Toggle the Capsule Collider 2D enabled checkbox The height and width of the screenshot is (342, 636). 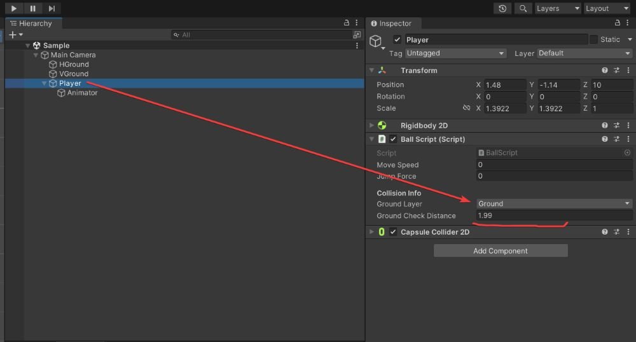393,232
